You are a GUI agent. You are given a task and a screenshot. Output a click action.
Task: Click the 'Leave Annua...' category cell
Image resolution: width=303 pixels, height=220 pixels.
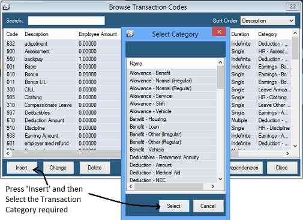274,90
